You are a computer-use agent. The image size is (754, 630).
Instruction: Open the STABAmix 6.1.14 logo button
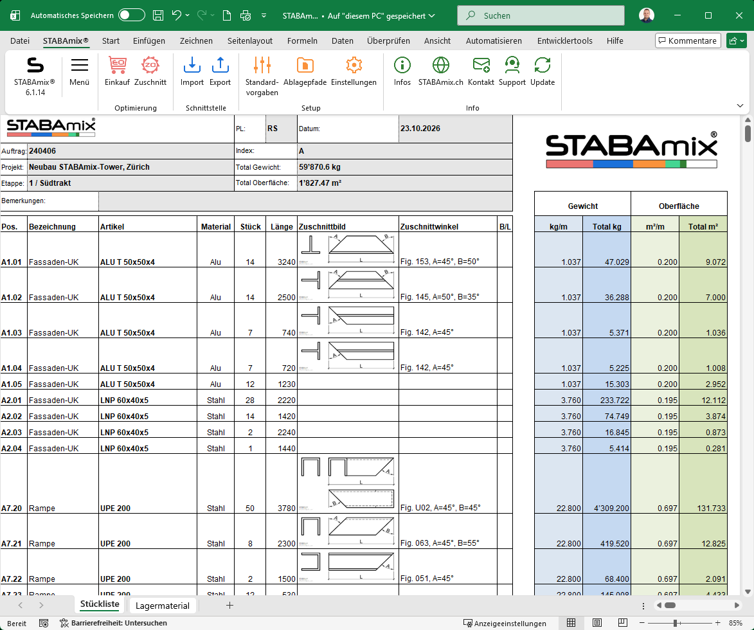pyautogui.click(x=35, y=76)
